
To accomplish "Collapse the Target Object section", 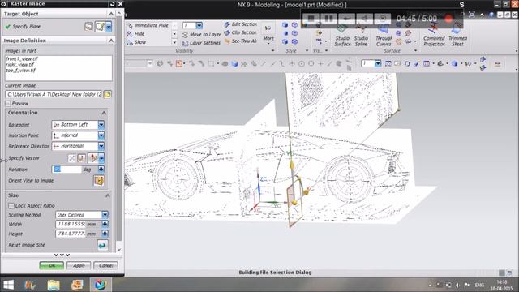I will [x=111, y=14].
